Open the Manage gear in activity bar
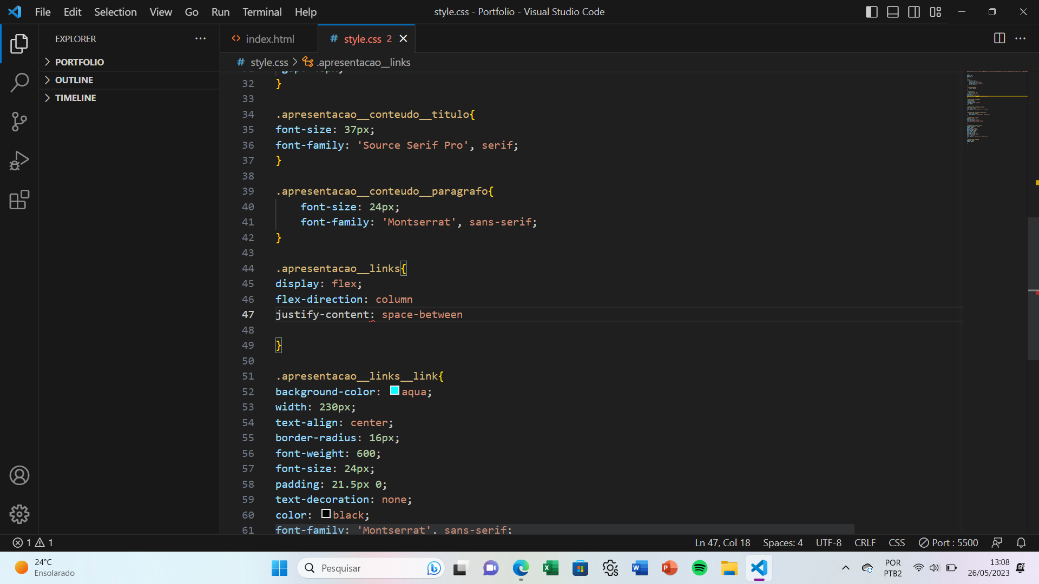The height and width of the screenshot is (584, 1039). pos(19,514)
